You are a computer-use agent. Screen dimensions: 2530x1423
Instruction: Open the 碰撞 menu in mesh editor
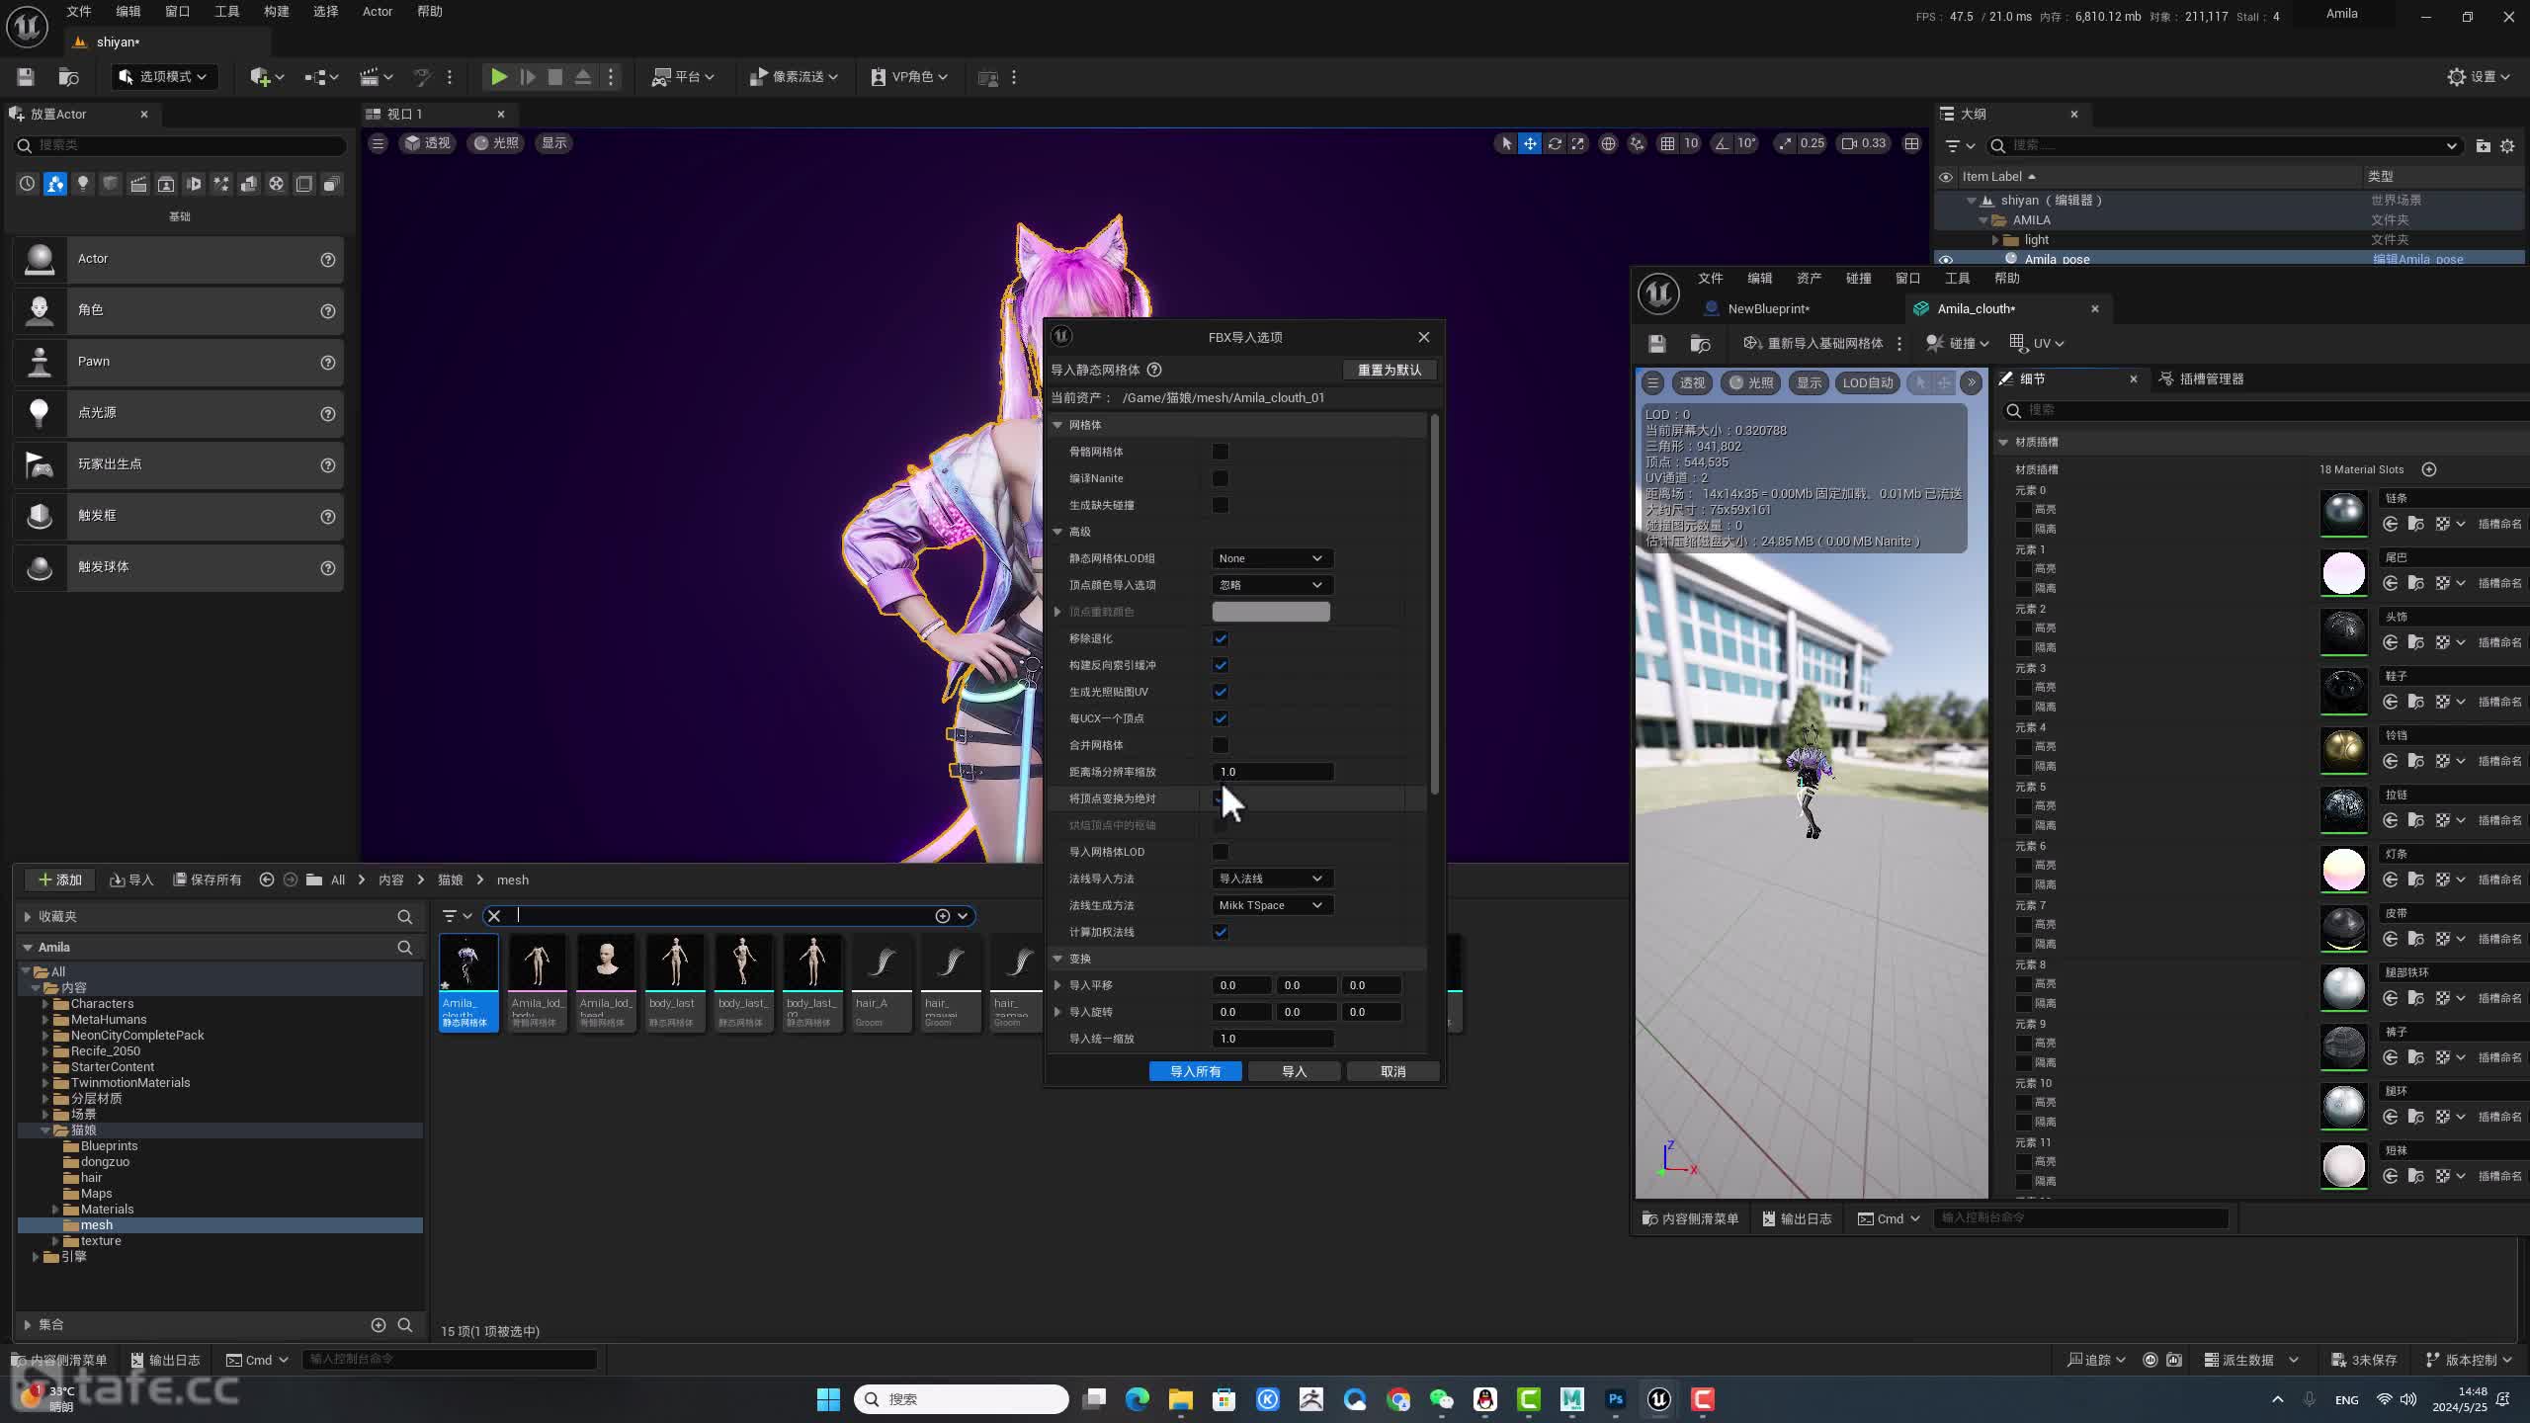click(x=1858, y=279)
